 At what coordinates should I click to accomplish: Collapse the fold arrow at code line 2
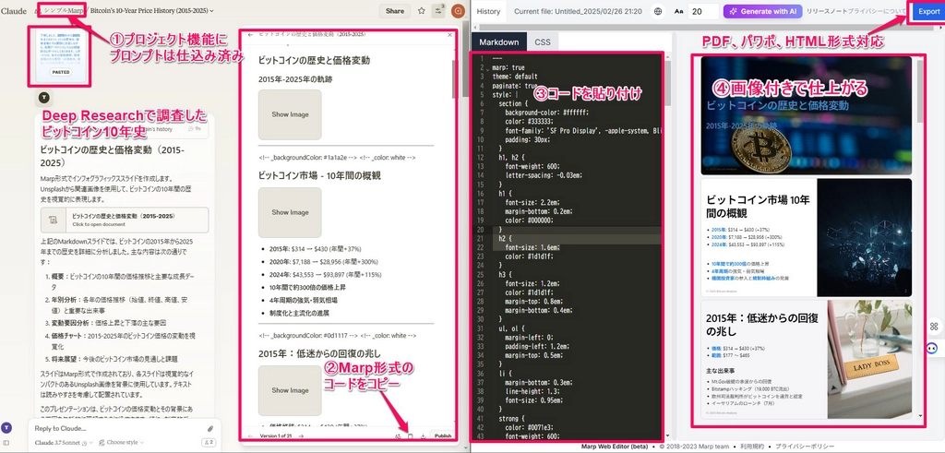487,68
